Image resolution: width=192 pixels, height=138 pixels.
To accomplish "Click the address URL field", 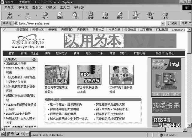I will coord(89,23).
